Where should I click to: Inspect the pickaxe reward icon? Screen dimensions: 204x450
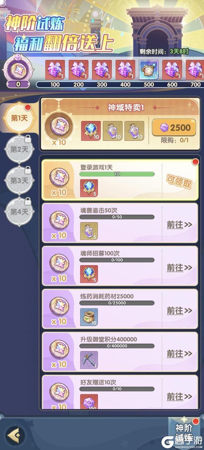(89, 360)
